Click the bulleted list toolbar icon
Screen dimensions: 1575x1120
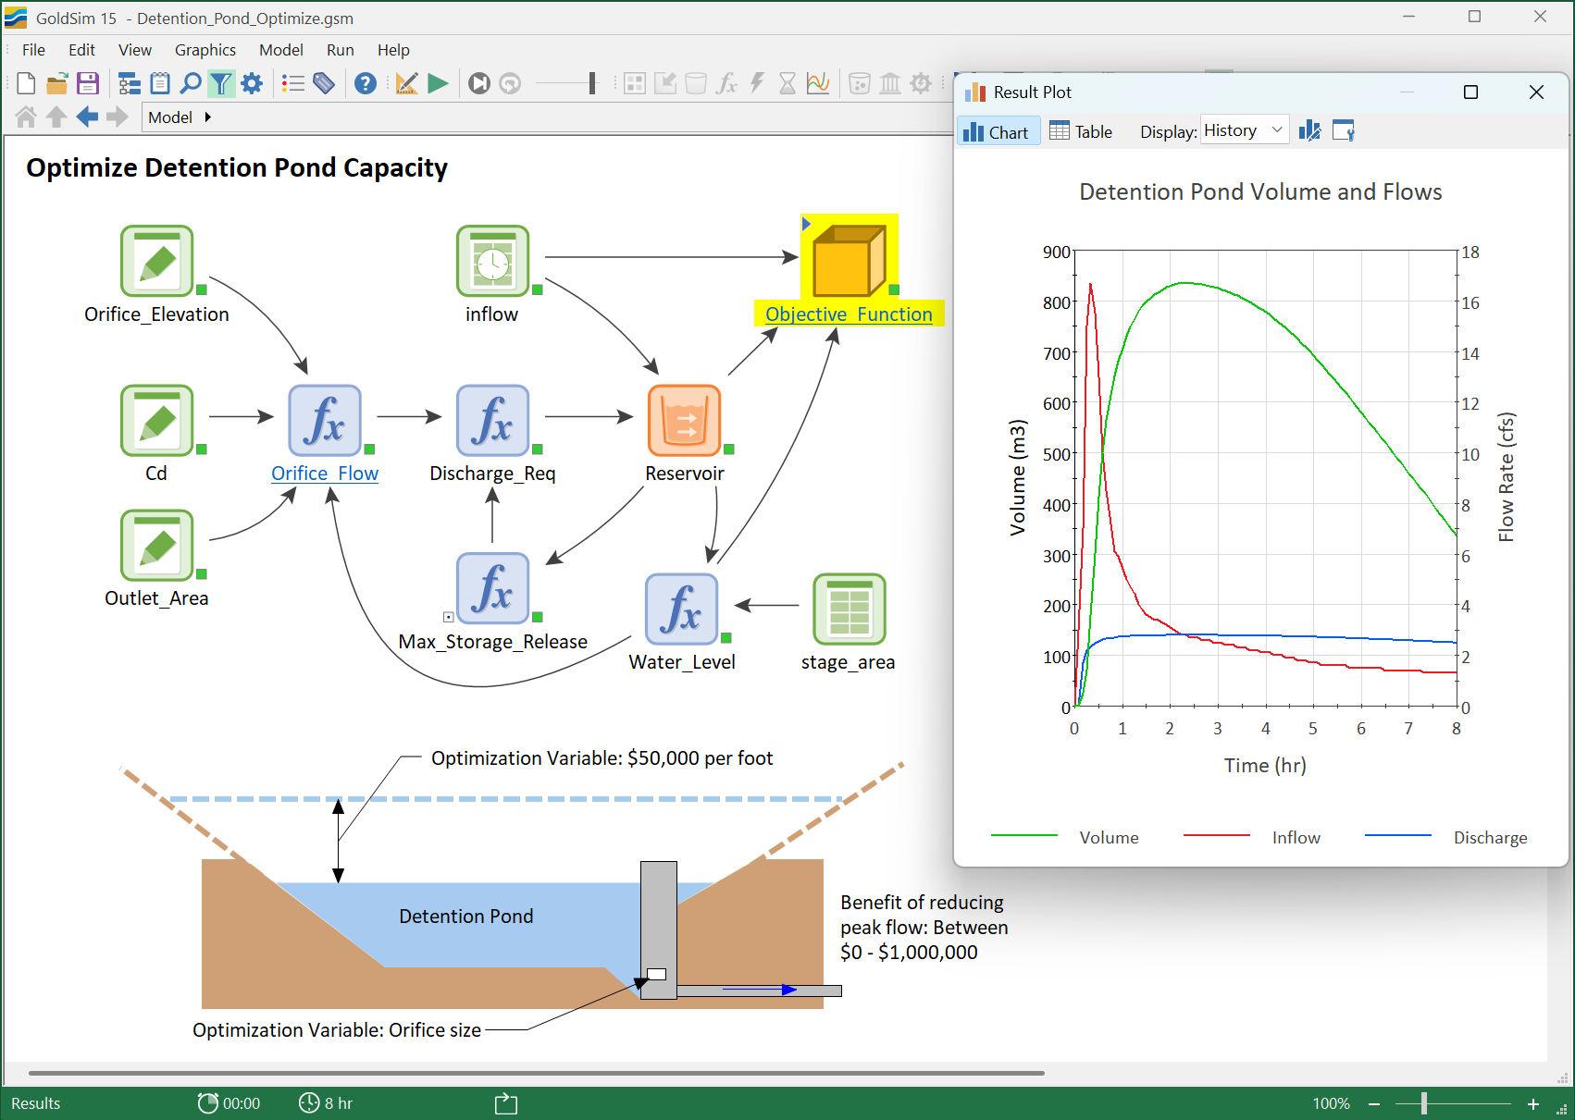pos(293,83)
